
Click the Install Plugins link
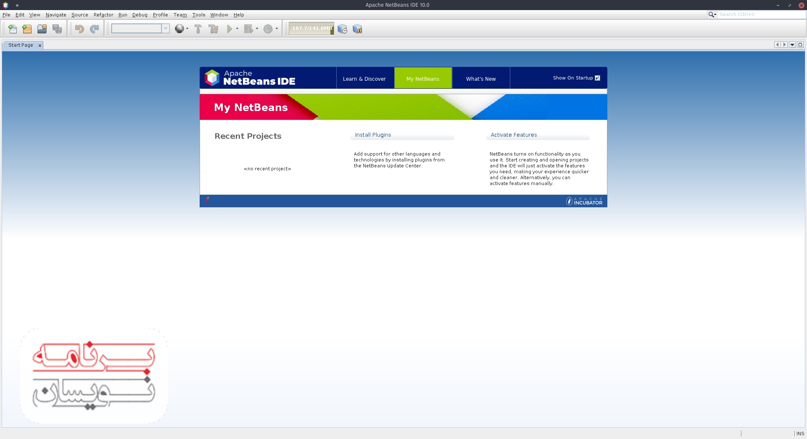tap(373, 135)
